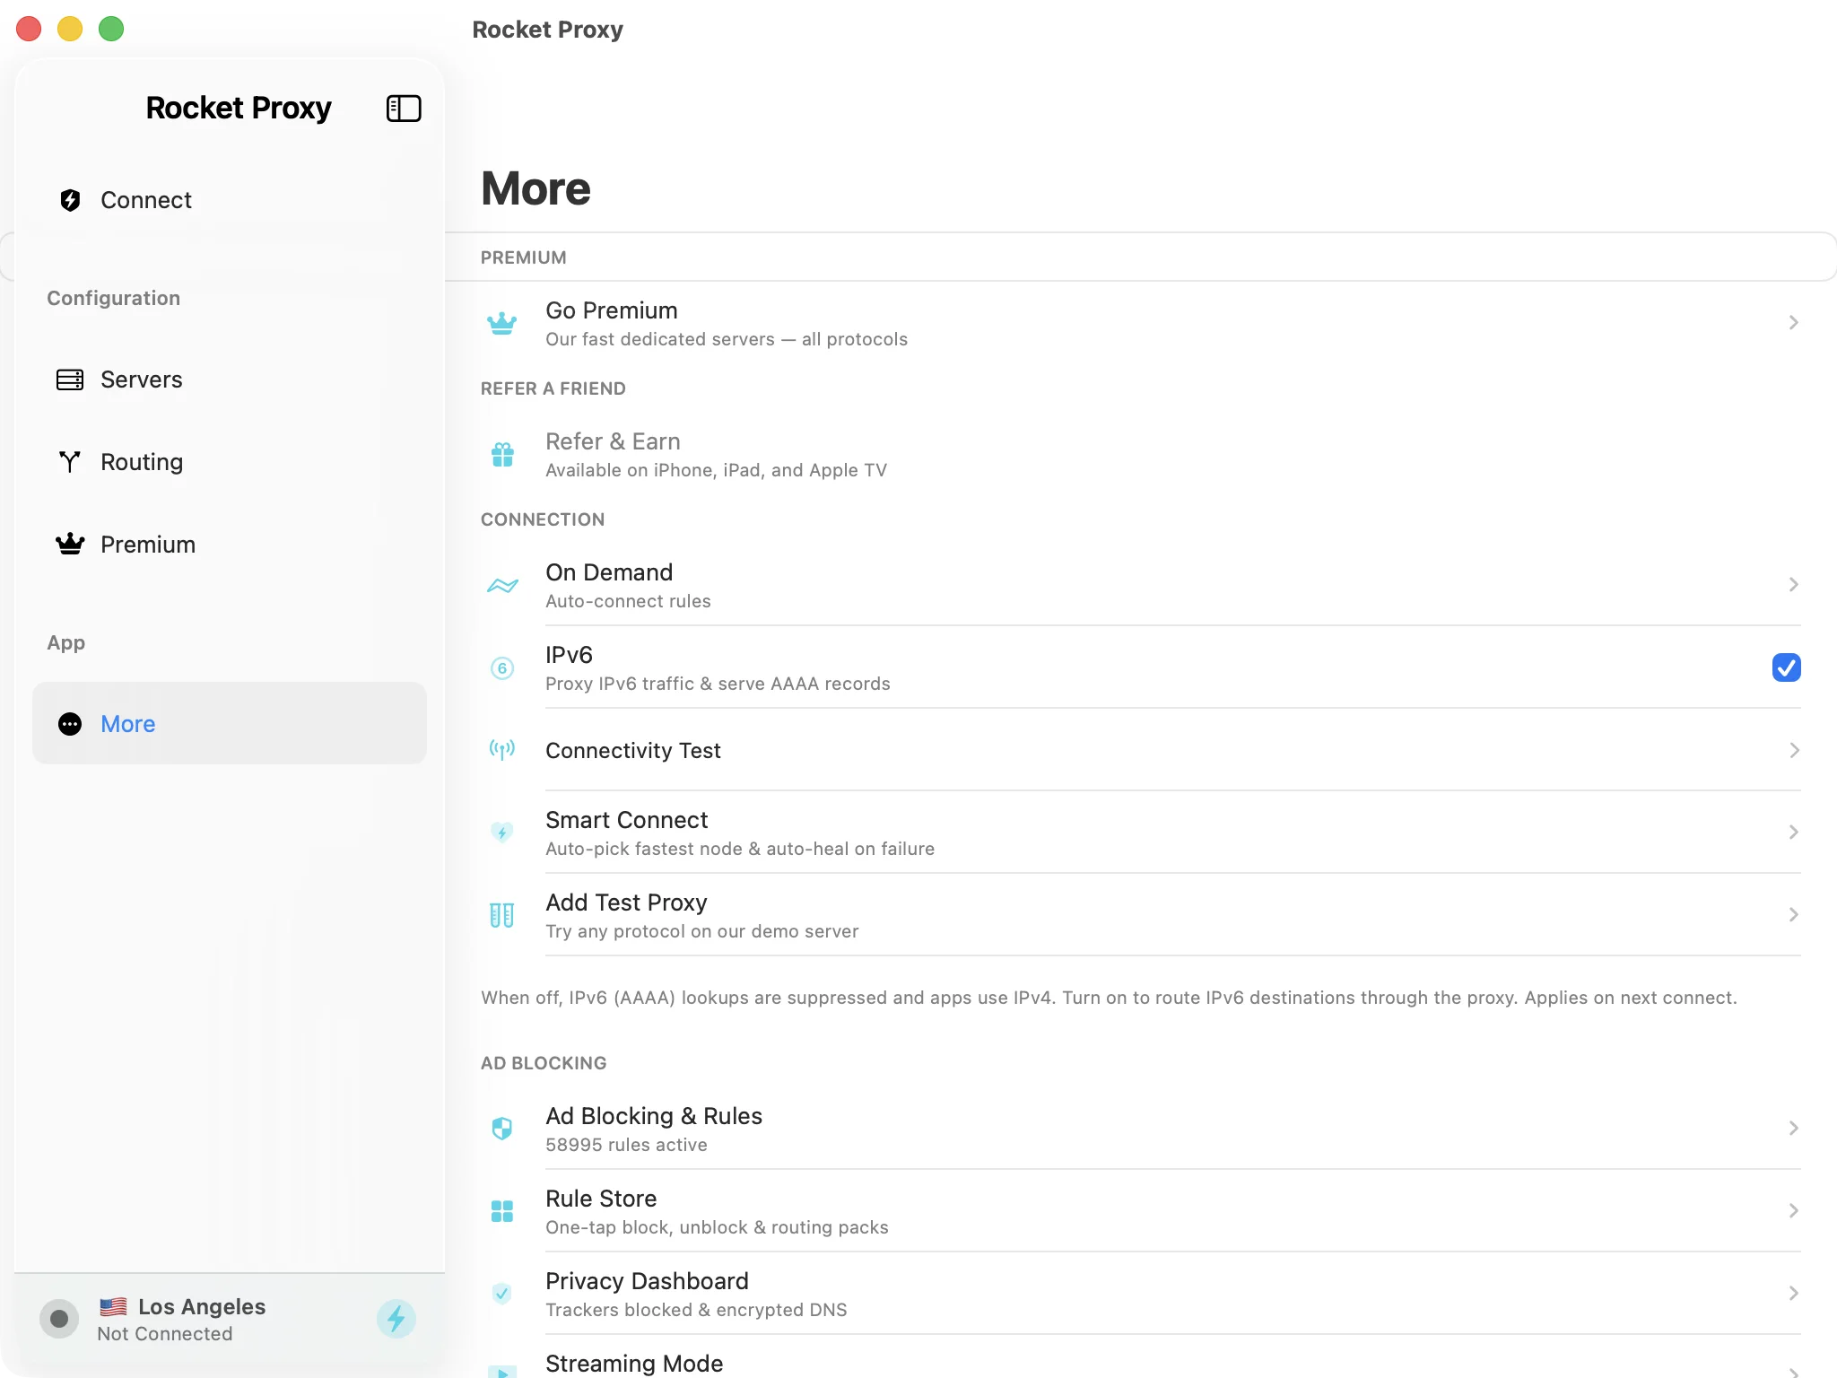Image resolution: width=1837 pixels, height=1378 pixels.
Task: Open Add Test Proxy
Action: coord(1141,915)
